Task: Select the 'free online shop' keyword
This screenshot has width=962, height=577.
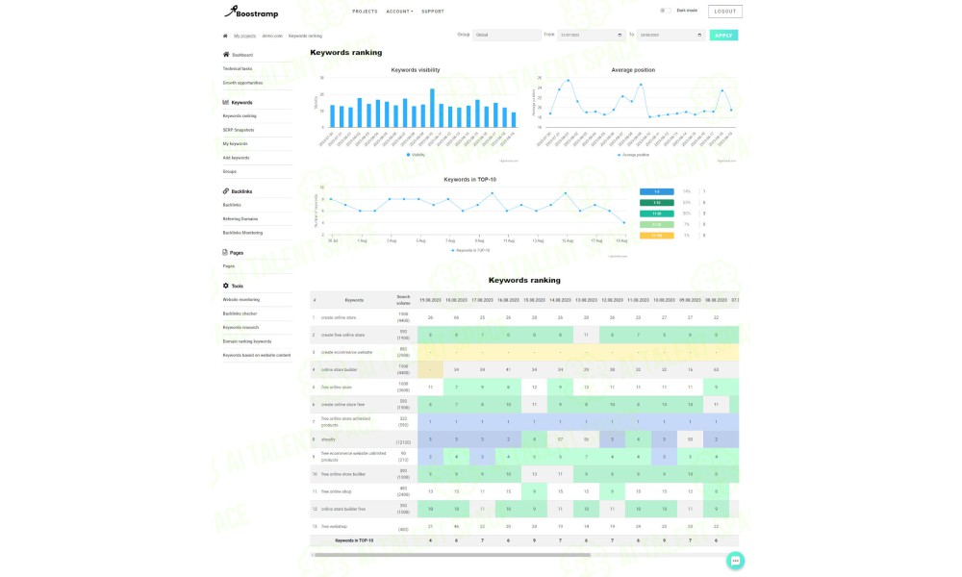Action: pos(335,491)
